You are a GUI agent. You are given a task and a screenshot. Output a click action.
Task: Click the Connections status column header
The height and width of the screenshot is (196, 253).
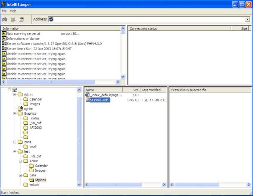[179, 28]
